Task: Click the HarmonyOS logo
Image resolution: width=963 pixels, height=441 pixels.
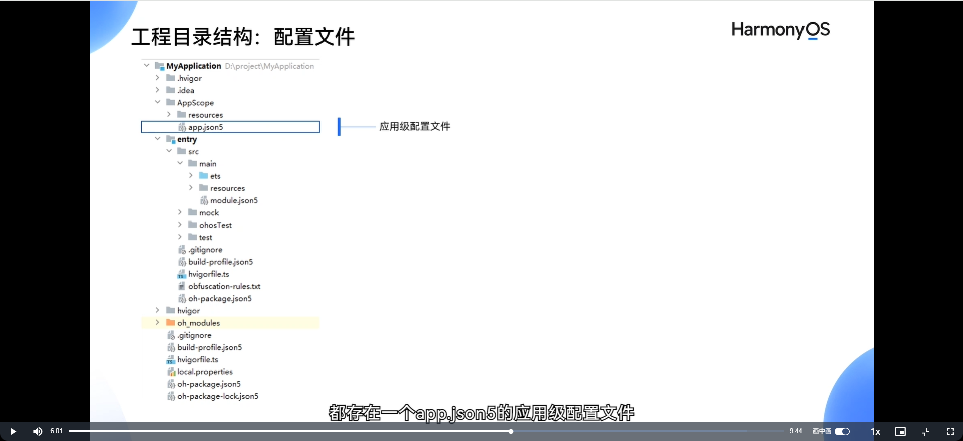Action: point(780,30)
